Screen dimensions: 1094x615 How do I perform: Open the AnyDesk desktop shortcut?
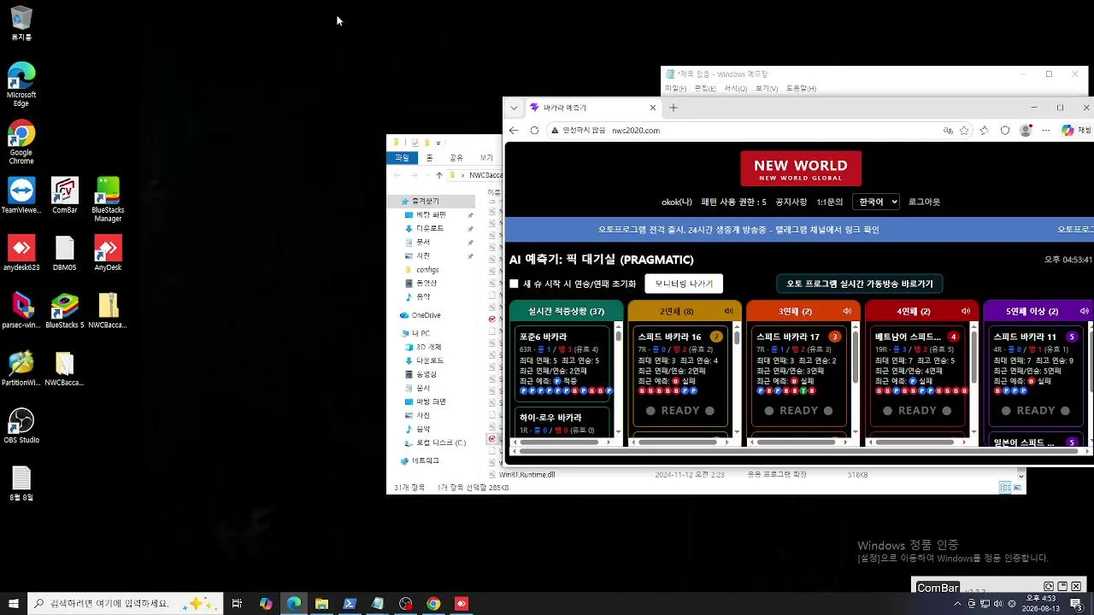(108, 253)
